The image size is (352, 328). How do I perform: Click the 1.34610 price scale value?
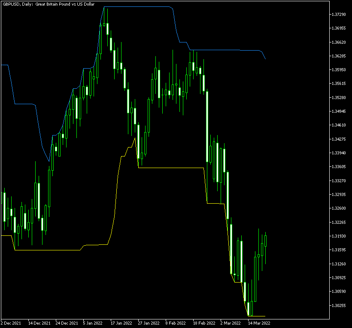pyautogui.click(x=339, y=125)
